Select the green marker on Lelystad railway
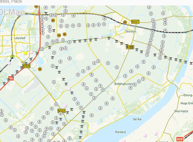 12,57
